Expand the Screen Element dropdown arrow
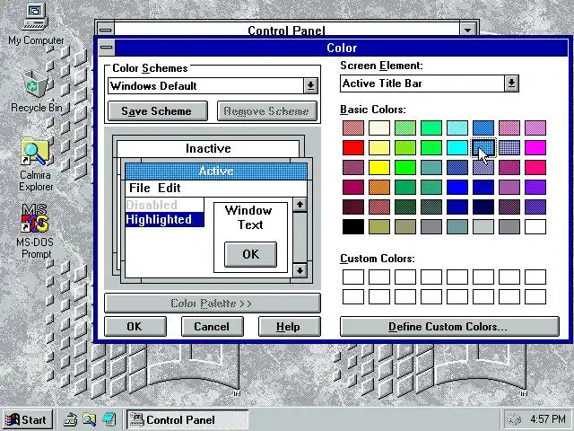 (511, 84)
